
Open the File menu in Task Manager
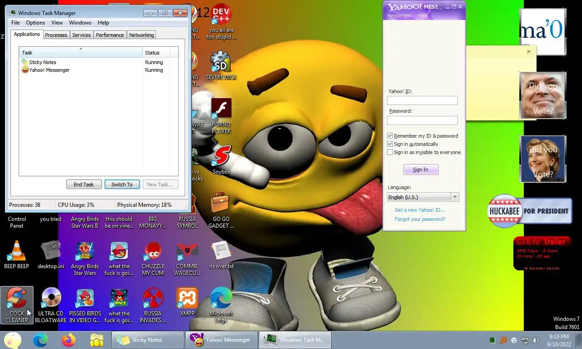point(15,23)
